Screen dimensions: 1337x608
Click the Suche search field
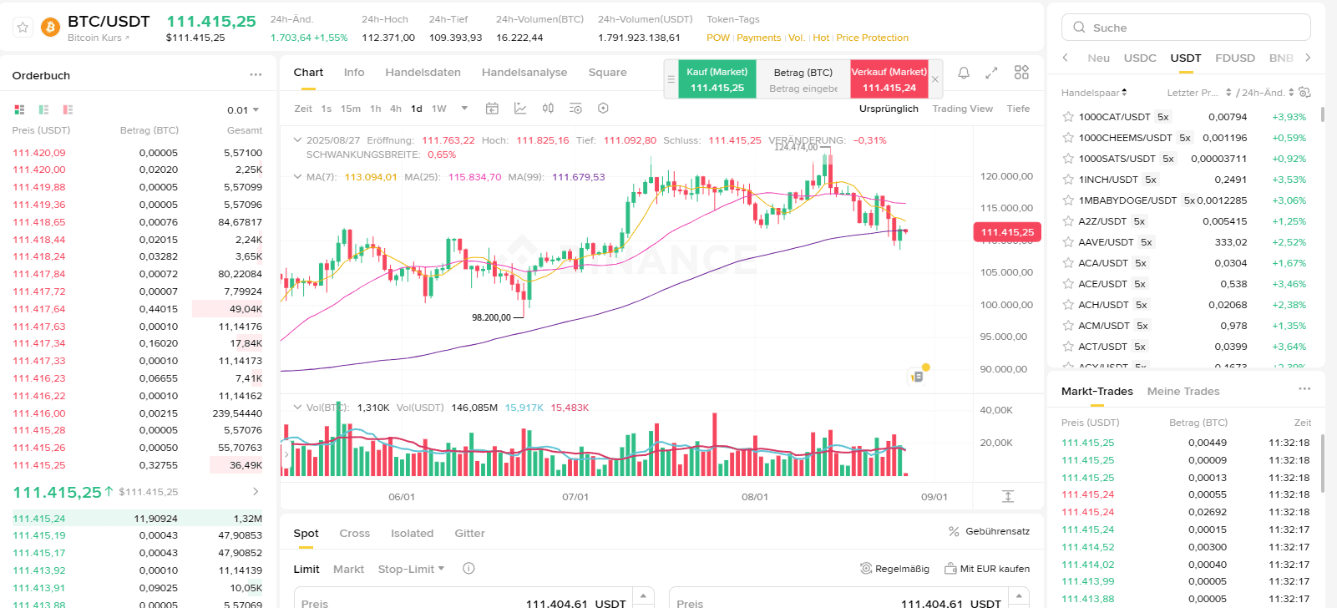pyautogui.click(x=1186, y=28)
